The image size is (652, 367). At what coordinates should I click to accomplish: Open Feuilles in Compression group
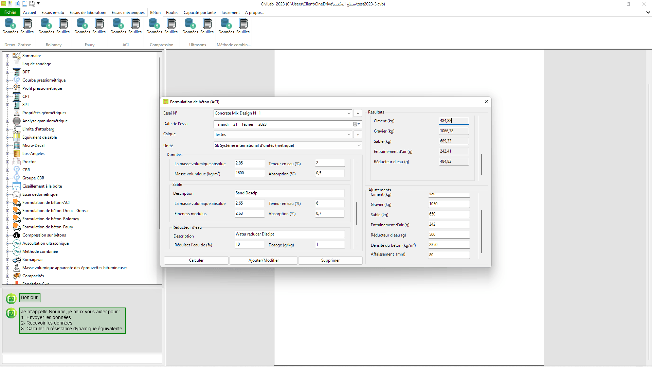click(171, 27)
